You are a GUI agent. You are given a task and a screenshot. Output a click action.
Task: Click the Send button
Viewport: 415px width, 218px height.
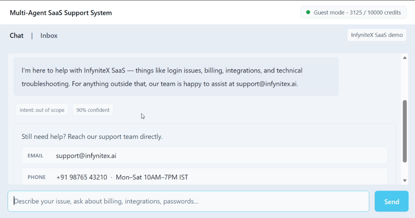(392, 201)
